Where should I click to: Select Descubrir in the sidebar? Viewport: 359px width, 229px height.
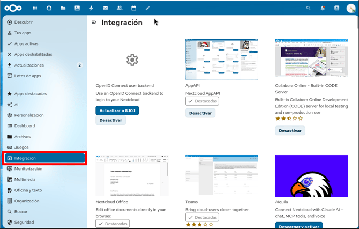pos(24,23)
